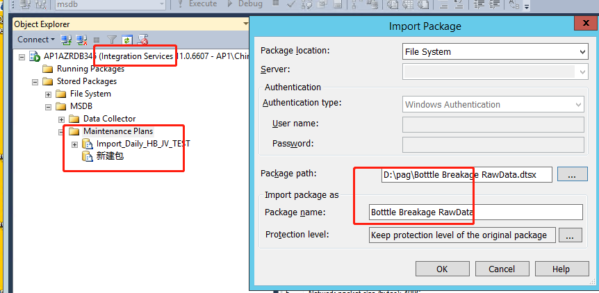Screen dimensions: 599x293
Task: Click the Decrease Indent icon
Action: tap(479, 3)
